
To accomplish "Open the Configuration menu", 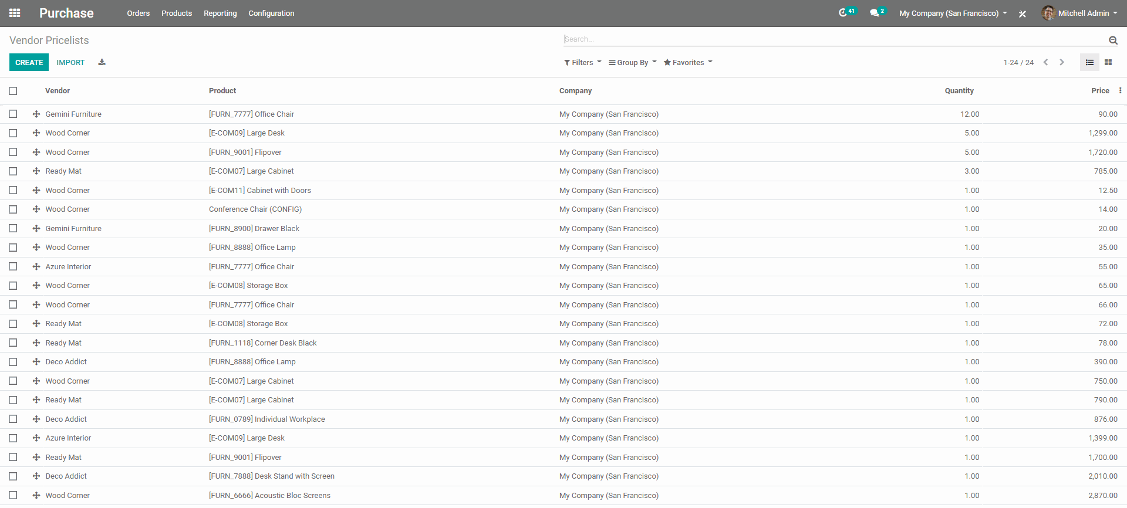I will click(271, 13).
